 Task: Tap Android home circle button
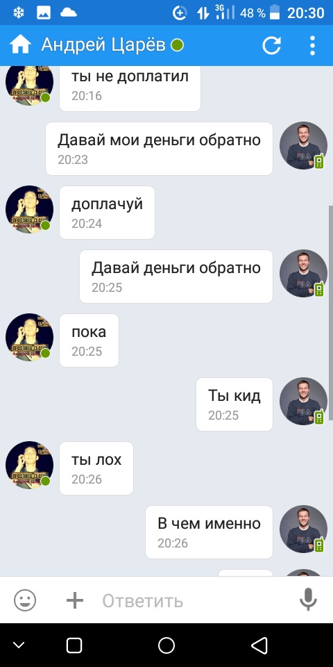pyautogui.click(x=166, y=645)
